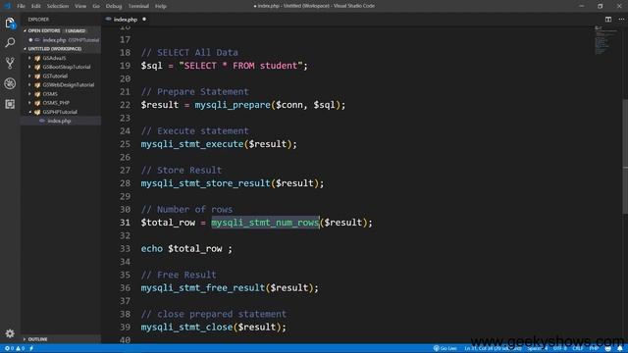Click the "// Number of rows" comment
This screenshot has height=353, width=628.
tap(186, 209)
